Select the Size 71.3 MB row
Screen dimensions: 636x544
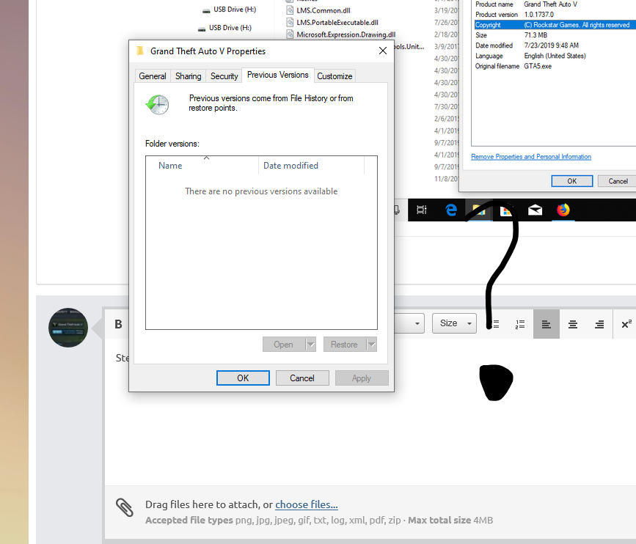point(555,35)
